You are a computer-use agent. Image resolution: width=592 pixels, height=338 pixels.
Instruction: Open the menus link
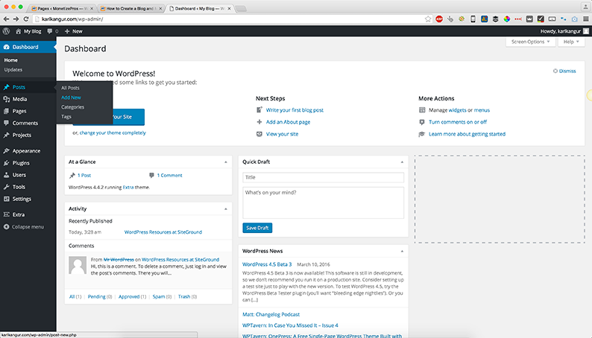coord(482,110)
